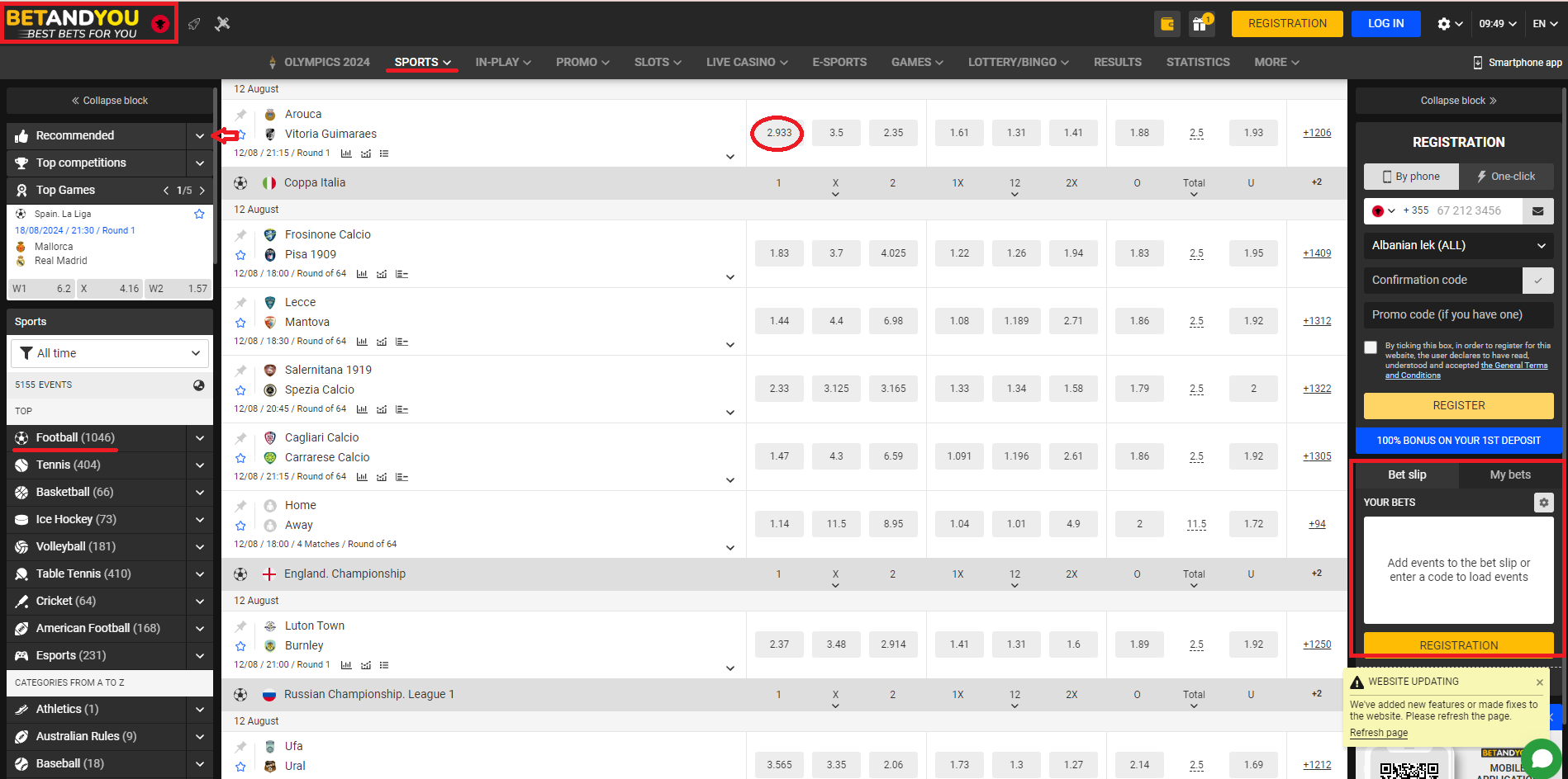The height and width of the screenshot is (779, 1568).
Task: Go to previous Top Games slide
Action: coord(166,191)
